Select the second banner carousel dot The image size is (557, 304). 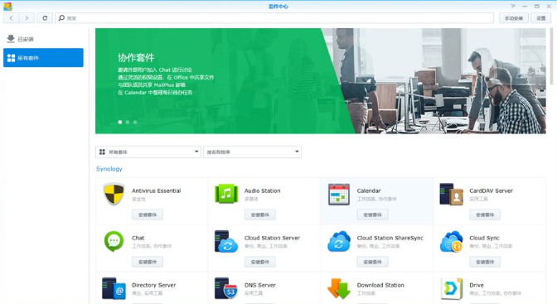pos(128,122)
